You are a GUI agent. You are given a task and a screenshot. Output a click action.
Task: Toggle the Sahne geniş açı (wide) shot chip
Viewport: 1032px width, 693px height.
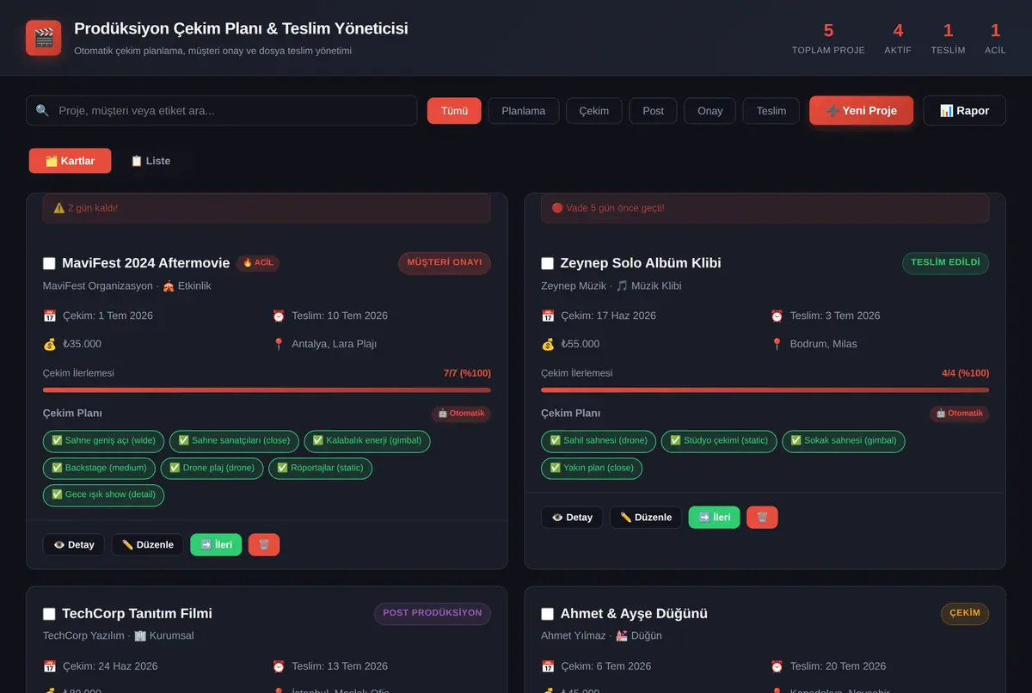[103, 441]
